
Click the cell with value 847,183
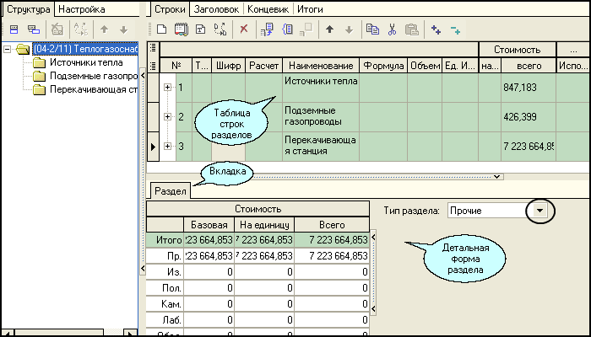529,88
